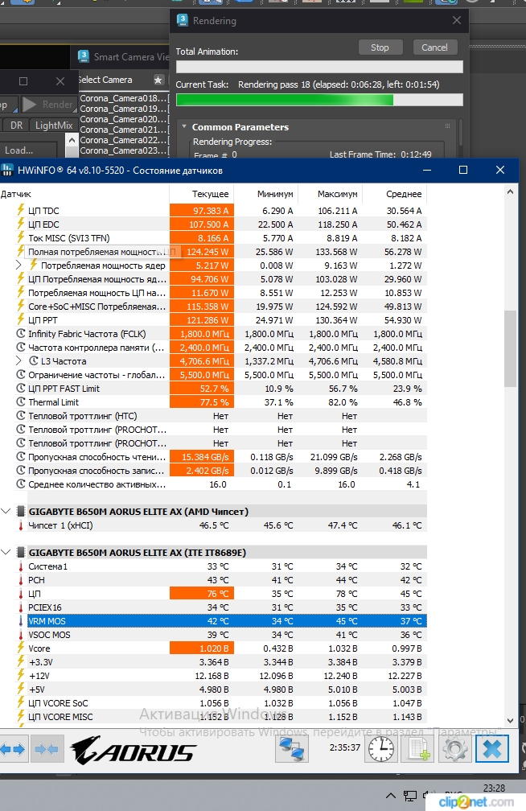Image resolution: width=526 pixels, height=811 pixels.
Task: Click the chip icon beside ITE IT8689E header
Action: [21, 553]
